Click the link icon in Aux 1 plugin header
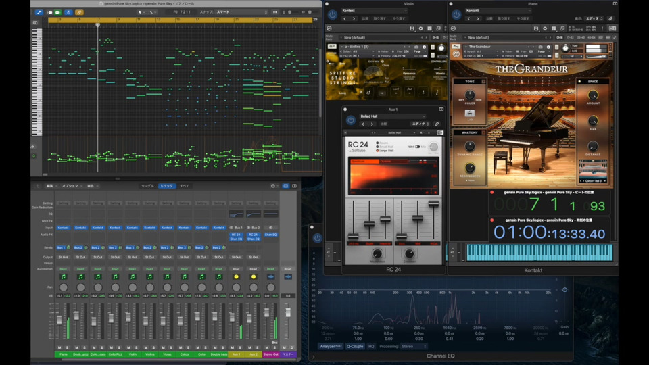Image resolution: width=649 pixels, height=365 pixels. click(x=437, y=124)
